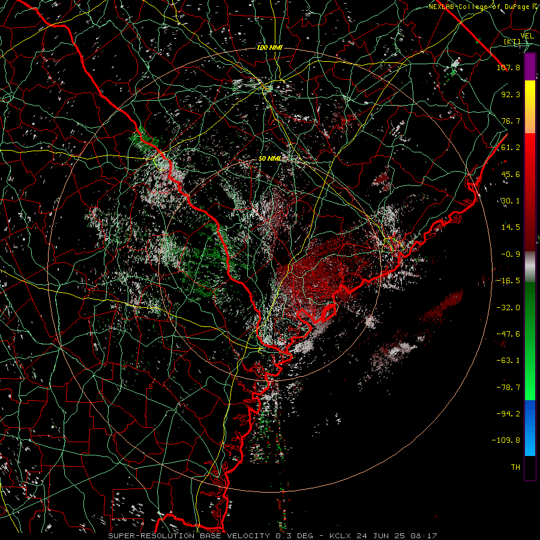Image resolution: width=540 pixels, height=540 pixels.
Task: Click the -78.7 velocity scale value
Action: point(508,388)
